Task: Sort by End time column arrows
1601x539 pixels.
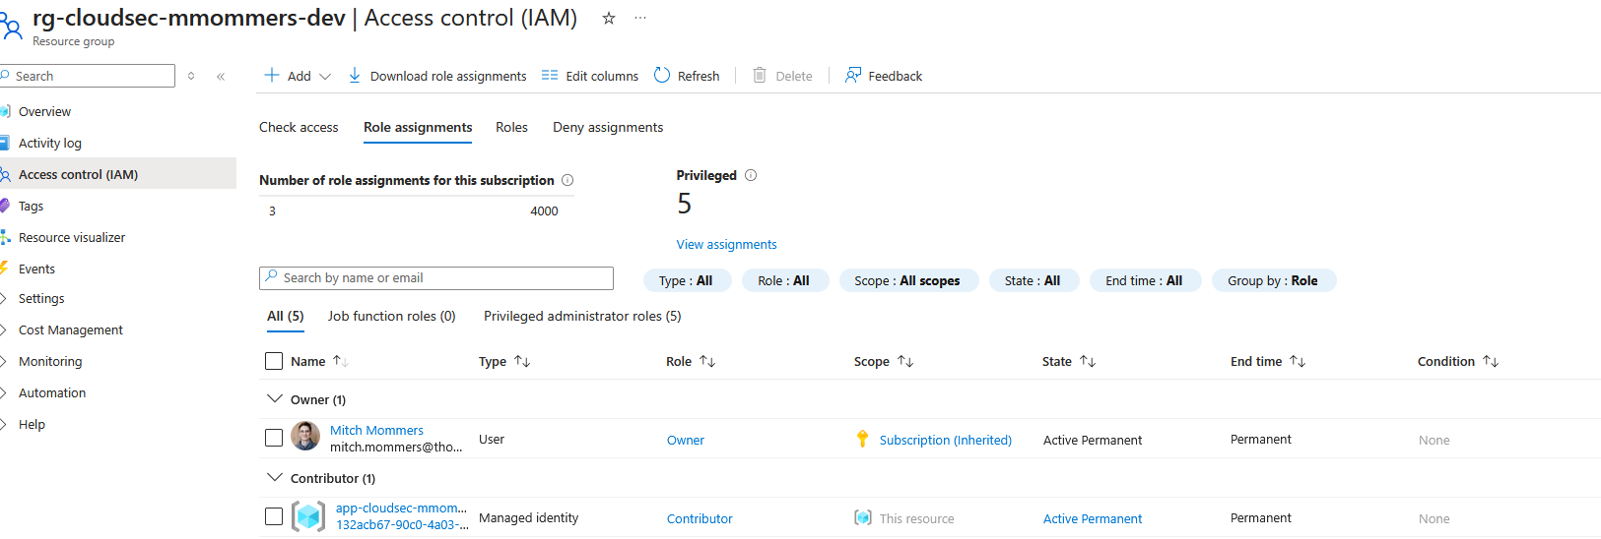Action: pos(1298,361)
